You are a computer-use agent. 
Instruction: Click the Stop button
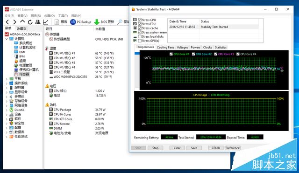(x=155, y=148)
